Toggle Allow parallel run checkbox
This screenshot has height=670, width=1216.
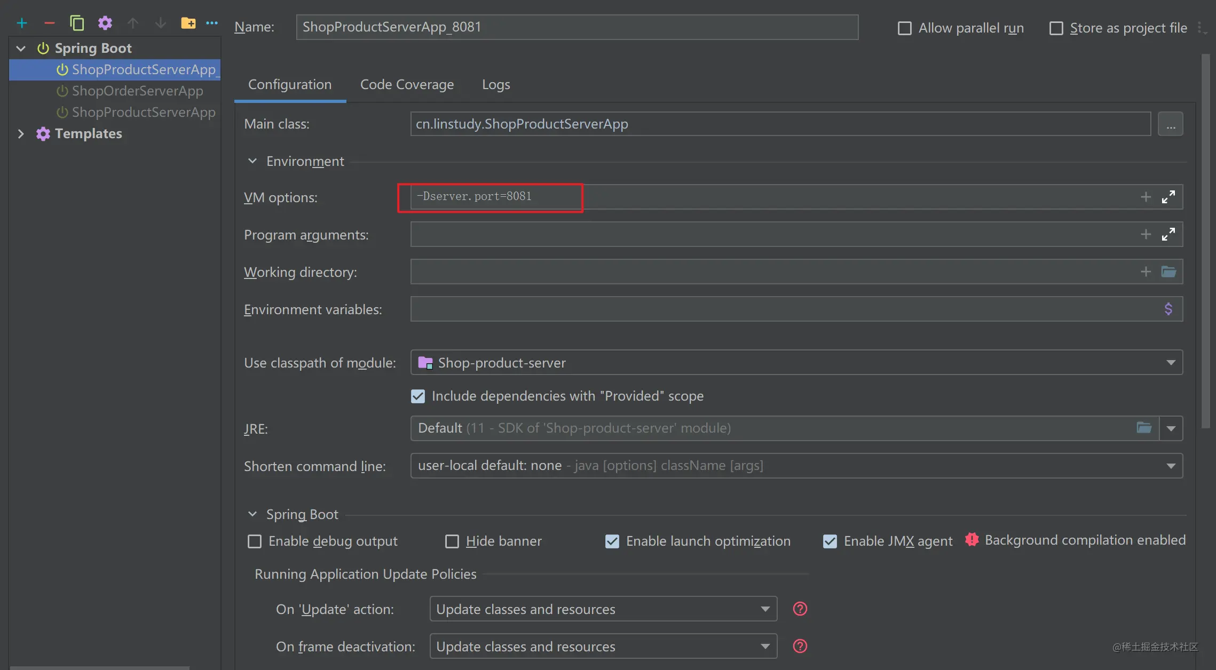tap(905, 28)
